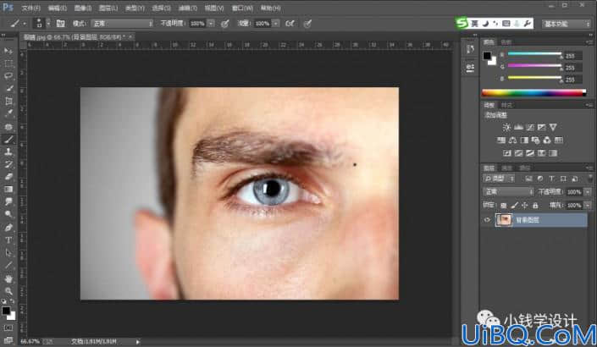597x347 pixels.
Task: Enable airbrush mode in options bar
Action: [x=290, y=24]
